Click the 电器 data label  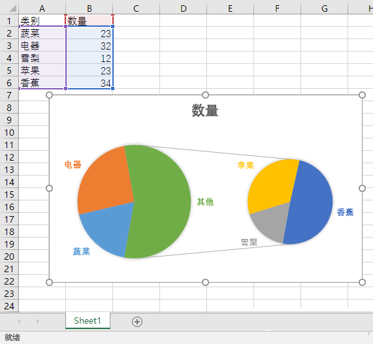73,164
